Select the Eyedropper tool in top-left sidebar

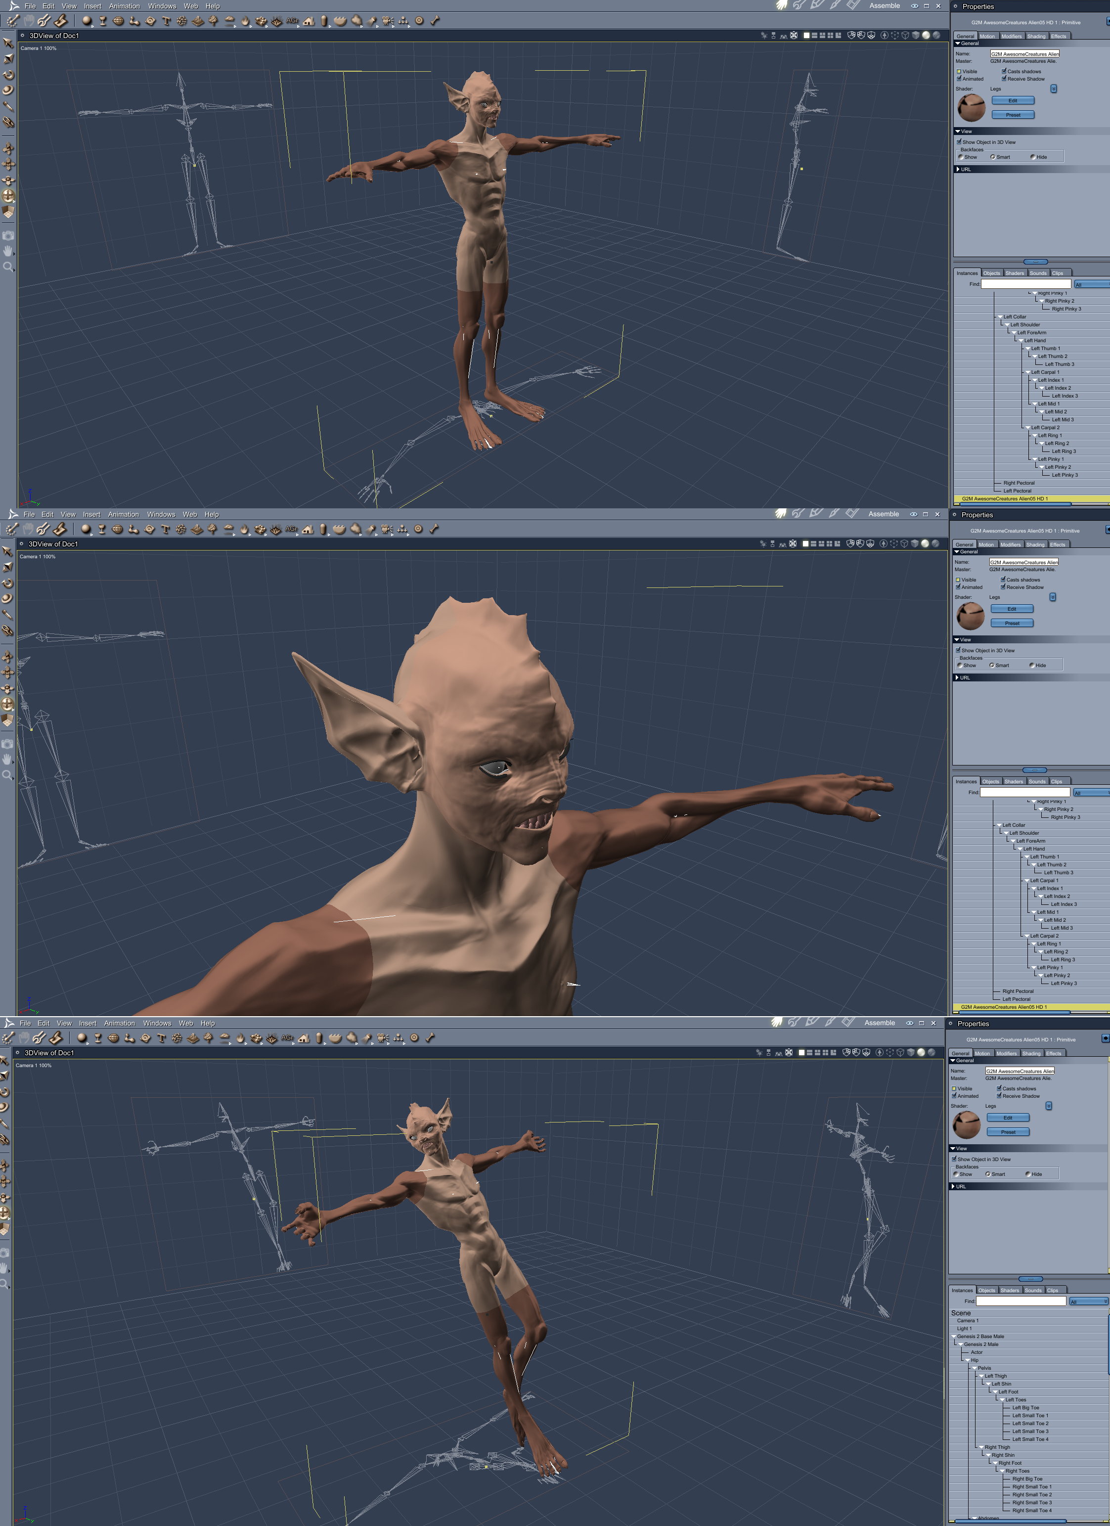[x=8, y=106]
